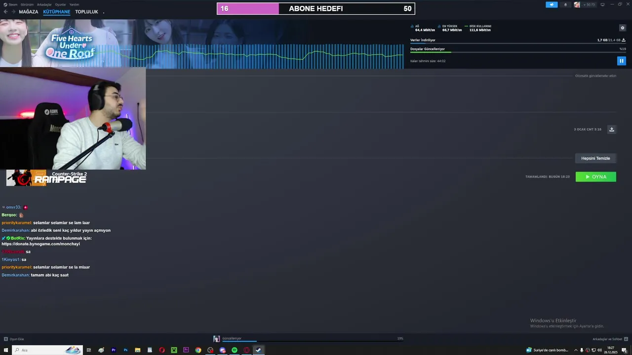Viewport: 632px width, 355px height.
Task: Open Spotify from the taskbar
Action: [x=235, y=350]
